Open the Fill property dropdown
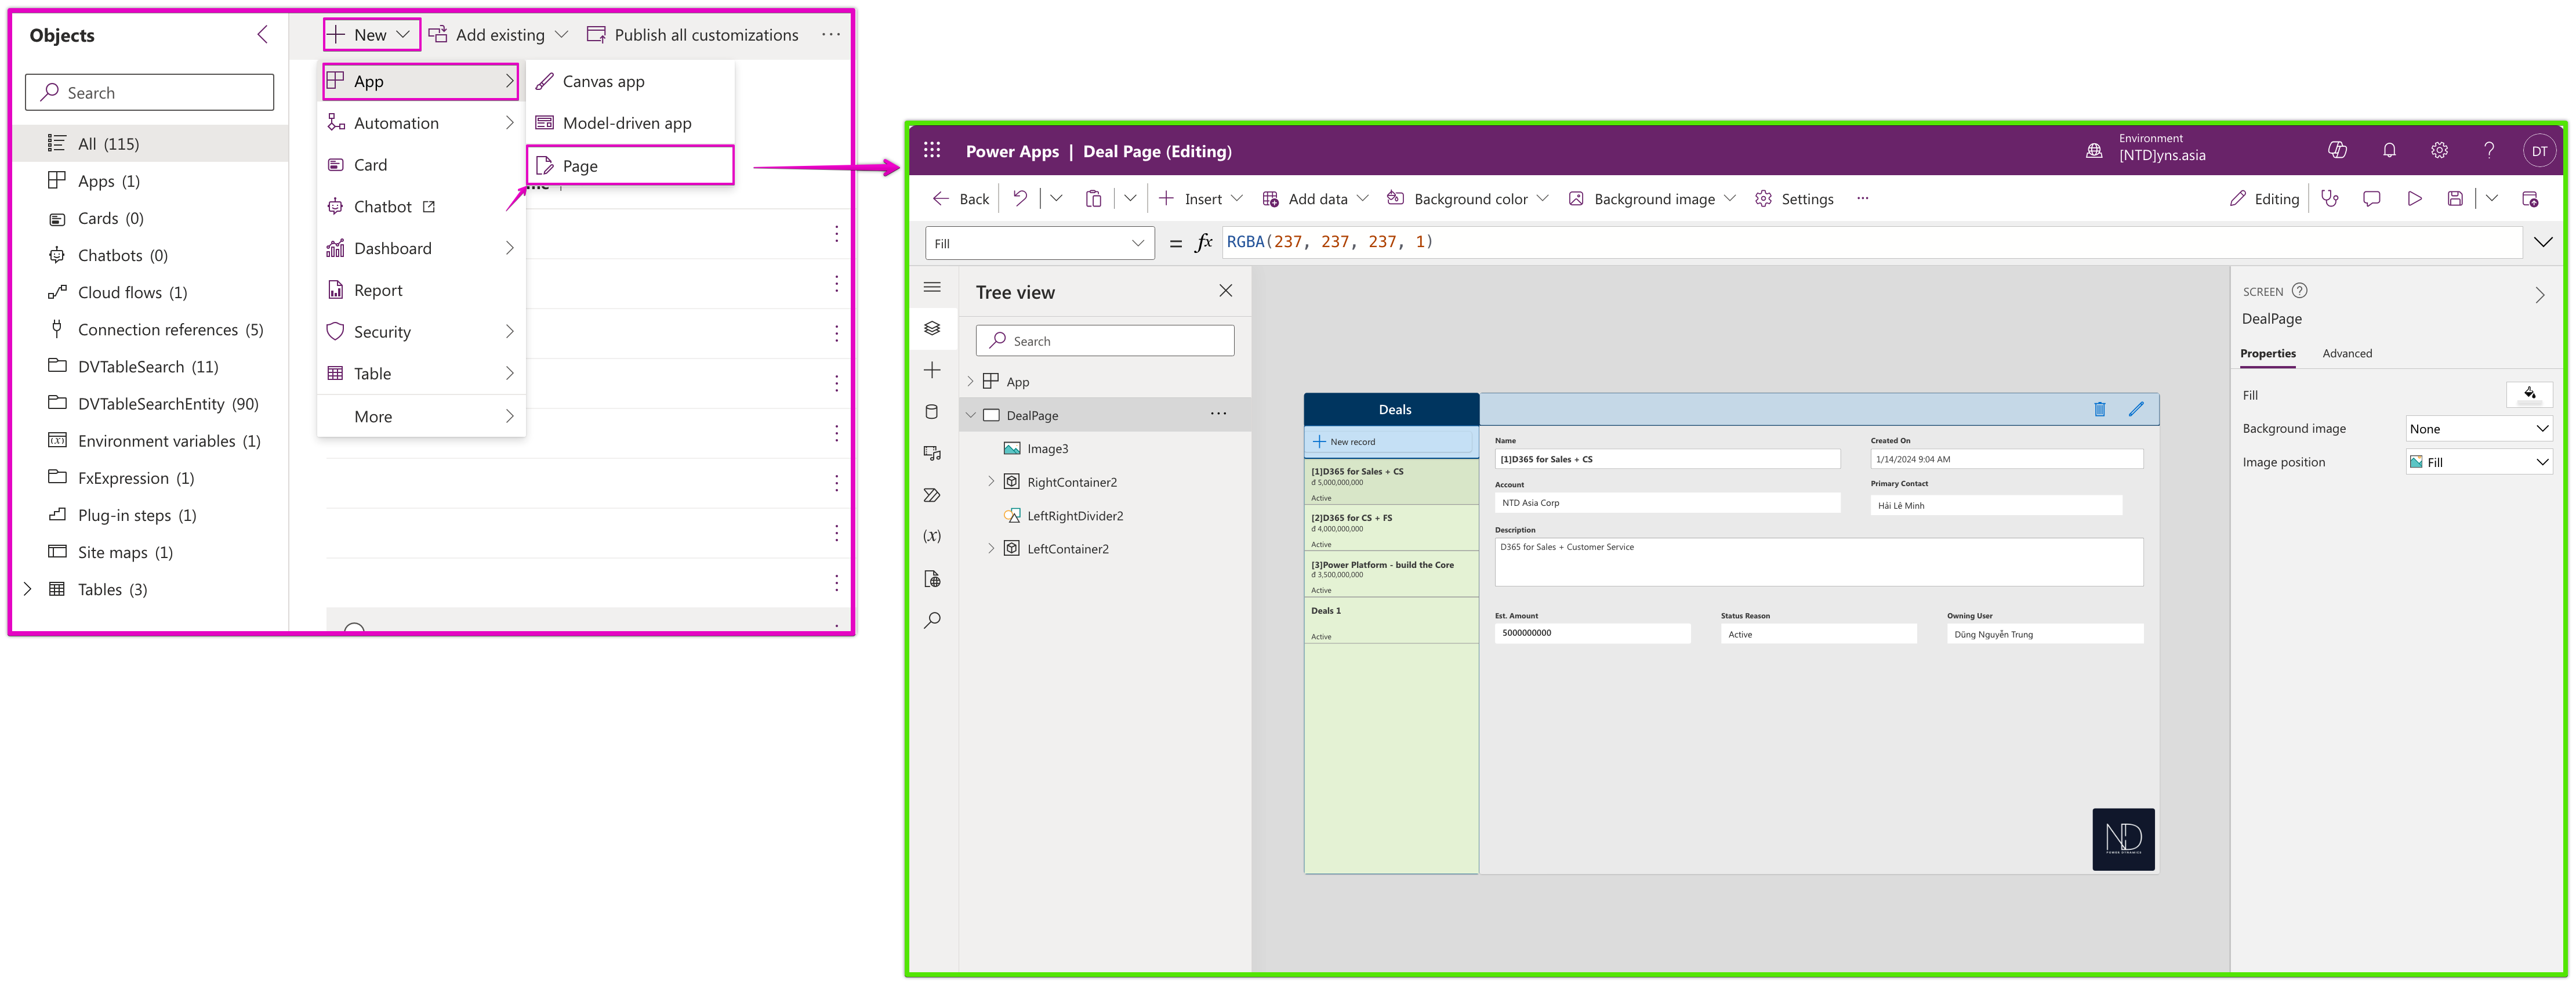The image size is (2576, 985). pyautogui.click(x=1040, y=243)
